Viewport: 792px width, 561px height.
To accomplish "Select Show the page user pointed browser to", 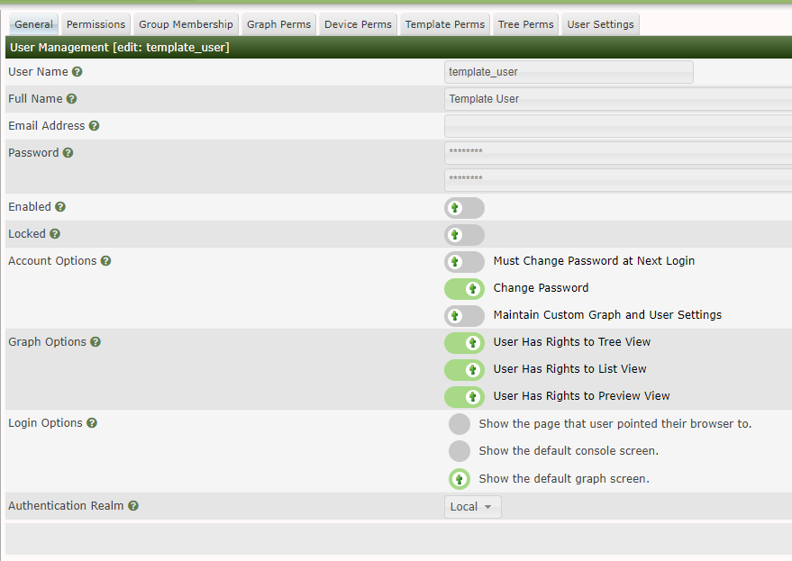I will point(460,423).
